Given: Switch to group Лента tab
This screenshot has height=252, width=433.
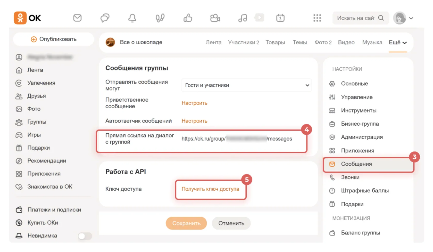Looking at the screenshot, I should (x=213, y=42).
